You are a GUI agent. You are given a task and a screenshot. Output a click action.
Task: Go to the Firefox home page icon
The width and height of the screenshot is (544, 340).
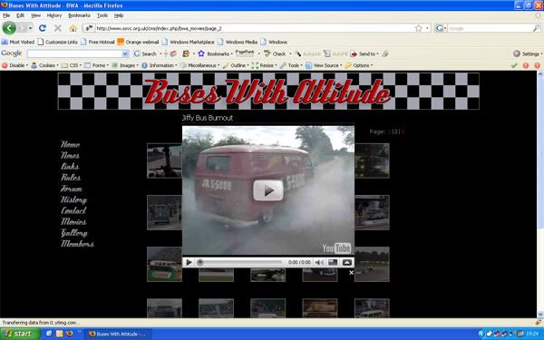(73, 28)
